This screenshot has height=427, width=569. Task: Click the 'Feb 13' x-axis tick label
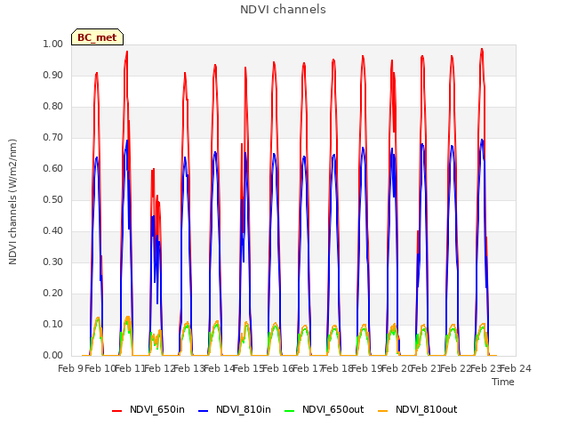pyautogui.click(x=189, y=369)
